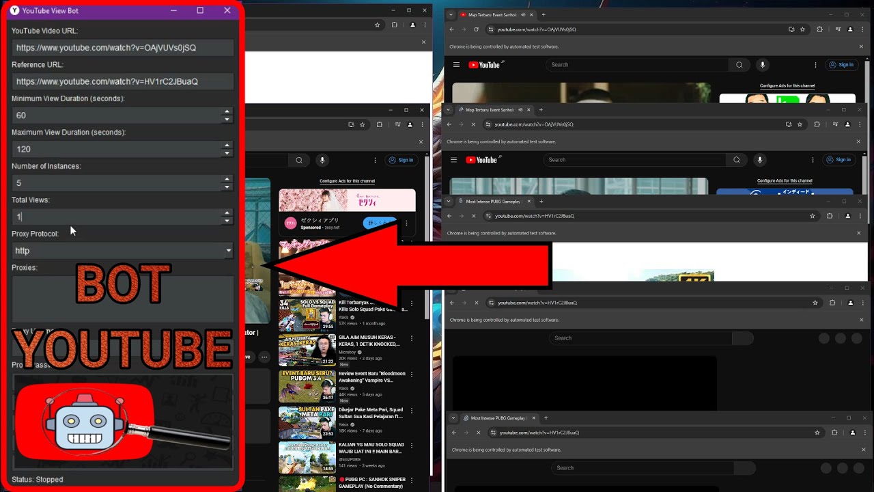The width and height of the screenshot is (874, 492).
Task: Click Sign in within fully loaded Map Terbaru window
Action: click(841, 65)
